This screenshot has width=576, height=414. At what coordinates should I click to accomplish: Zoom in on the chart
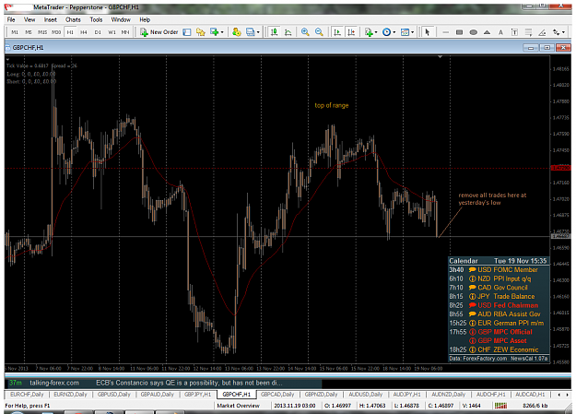point(305,32)
